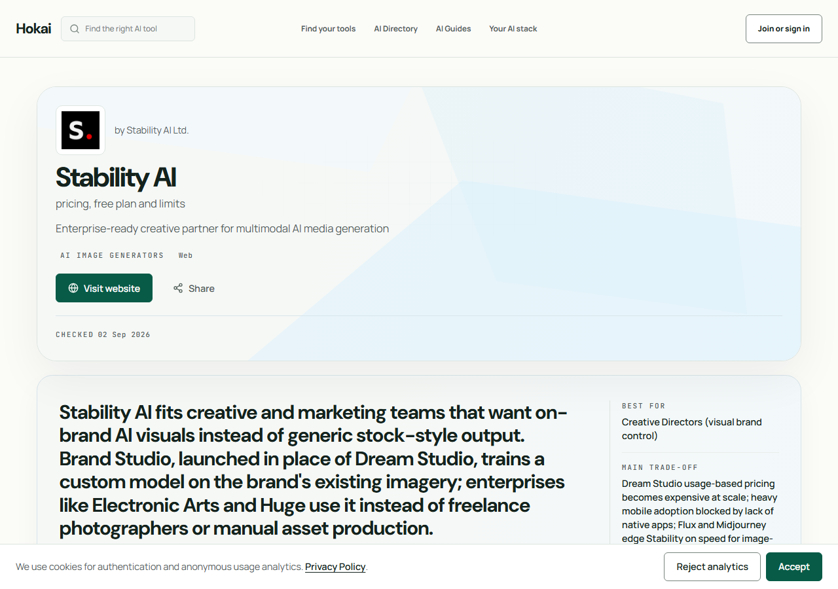Click the globe icon in Visit website
Screen dimensions: 838x589
click(73, 288)
